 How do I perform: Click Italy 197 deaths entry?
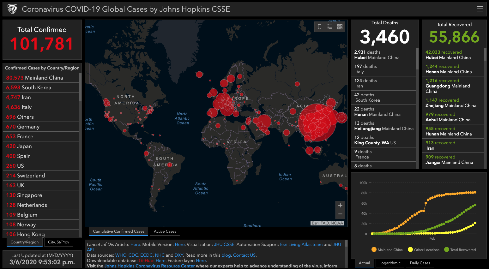point(384,69)
